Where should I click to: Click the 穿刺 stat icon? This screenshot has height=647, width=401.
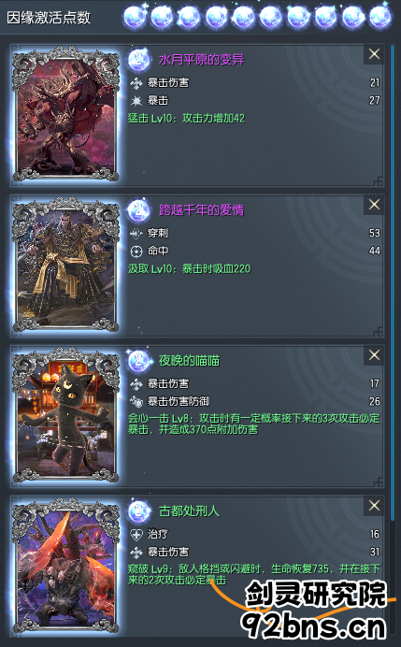click(x=136, y=234)
